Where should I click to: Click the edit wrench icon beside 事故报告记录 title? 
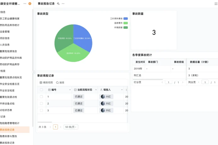tap(58, 4)
